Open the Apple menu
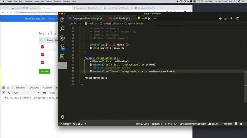The width and height of the screenshot is (247, 138). pyautogui.click(x=3, y=2)
